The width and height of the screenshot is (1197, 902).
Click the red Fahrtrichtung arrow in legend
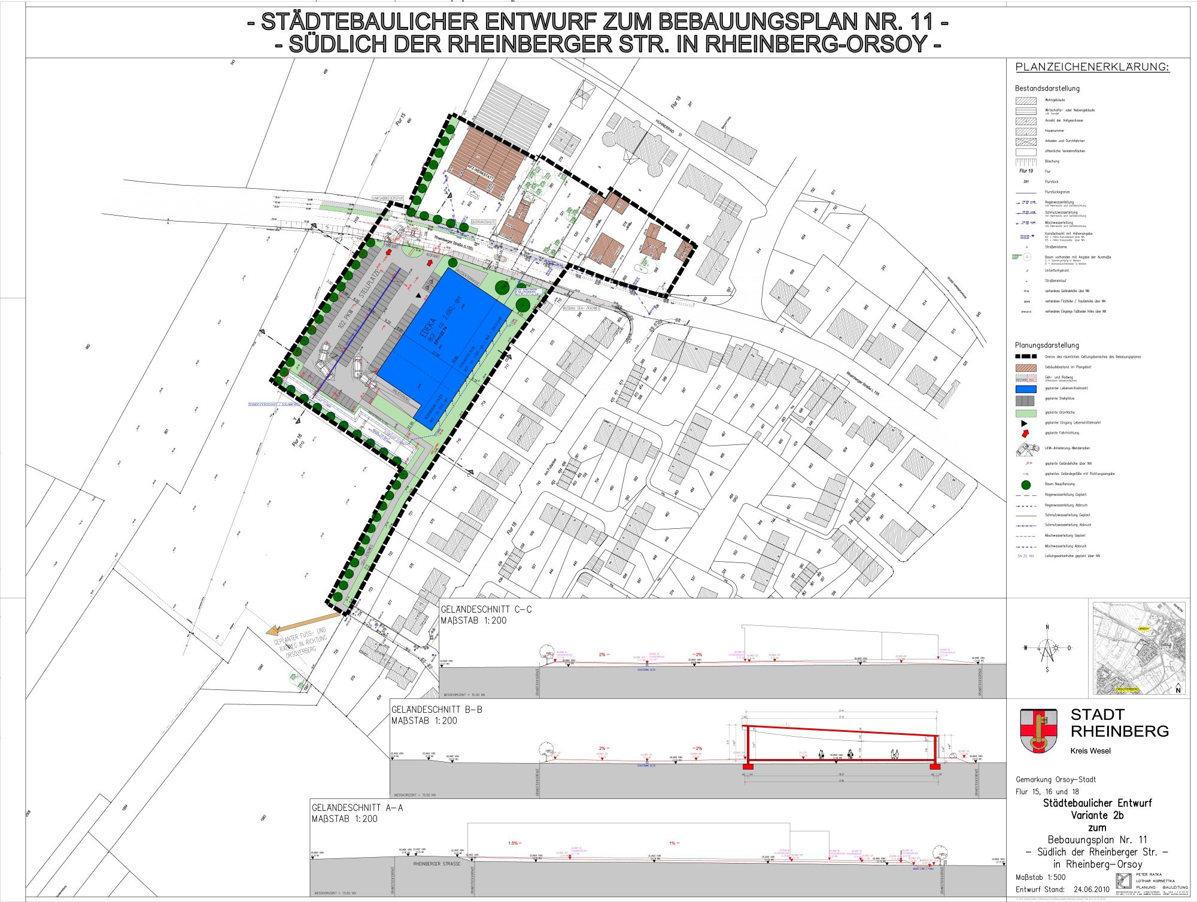click(1025, 433)
